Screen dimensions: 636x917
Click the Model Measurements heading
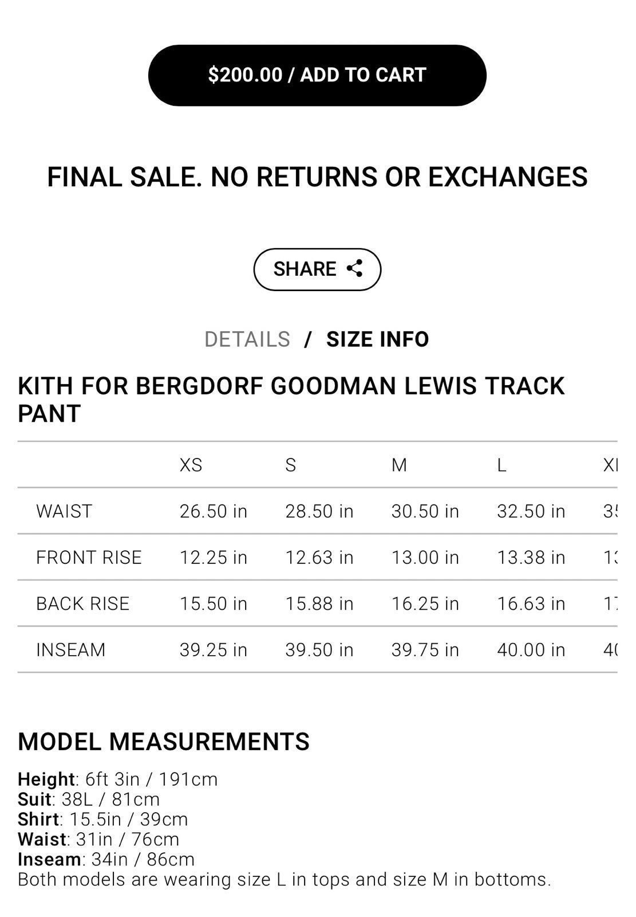pos(164,742)
